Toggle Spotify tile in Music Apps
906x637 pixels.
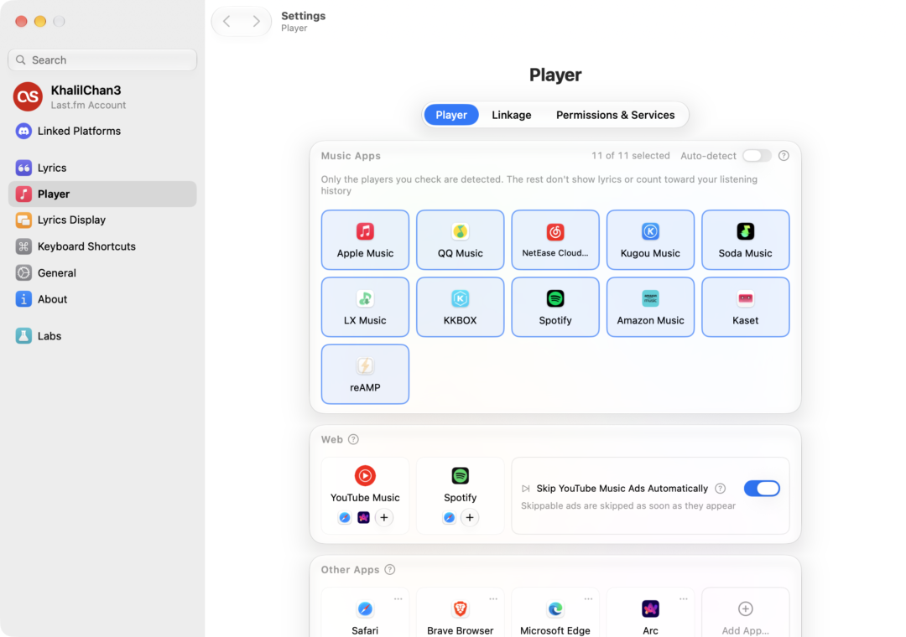555,307
